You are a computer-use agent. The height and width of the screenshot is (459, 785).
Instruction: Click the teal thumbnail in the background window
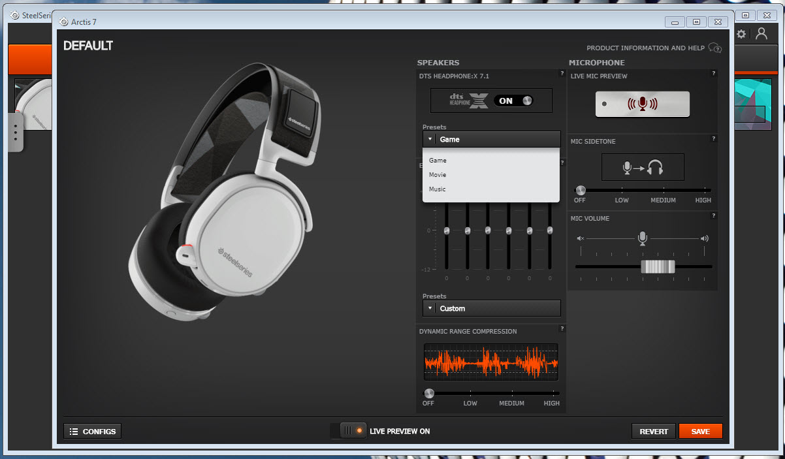754,104
